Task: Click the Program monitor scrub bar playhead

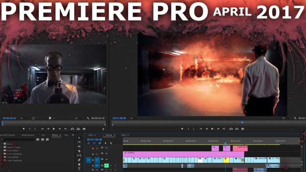Action: (242, 123)
